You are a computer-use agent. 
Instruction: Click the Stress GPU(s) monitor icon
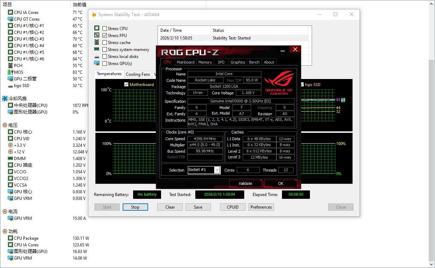tap(97, 63)
